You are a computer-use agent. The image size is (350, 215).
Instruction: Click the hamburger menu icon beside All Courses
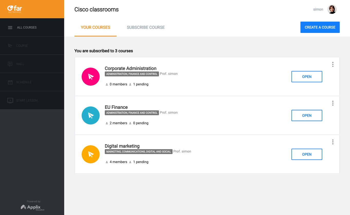pos(10,28)
